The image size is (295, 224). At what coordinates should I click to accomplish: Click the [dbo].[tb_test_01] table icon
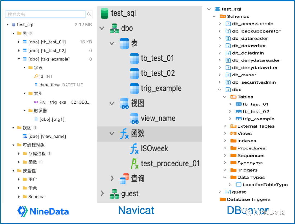[x=25, y=42]
